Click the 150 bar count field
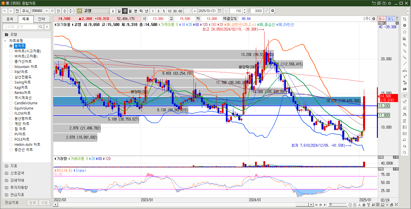 tap(236, 11)
